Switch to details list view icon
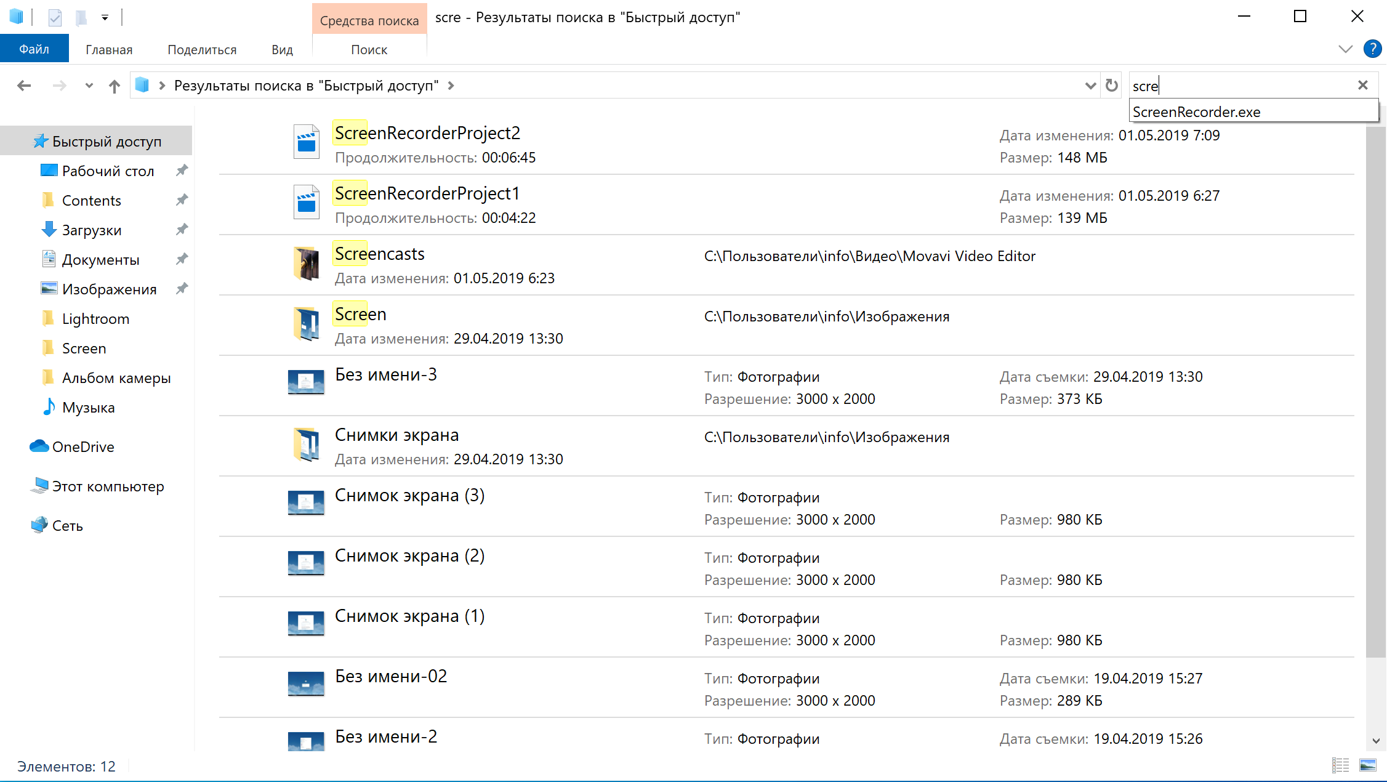Screen dimensions: 1387x782 tap(1340, 765)
